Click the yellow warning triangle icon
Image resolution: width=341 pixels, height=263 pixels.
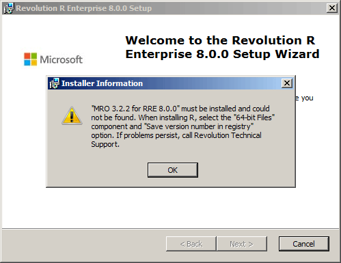(72, 115)
